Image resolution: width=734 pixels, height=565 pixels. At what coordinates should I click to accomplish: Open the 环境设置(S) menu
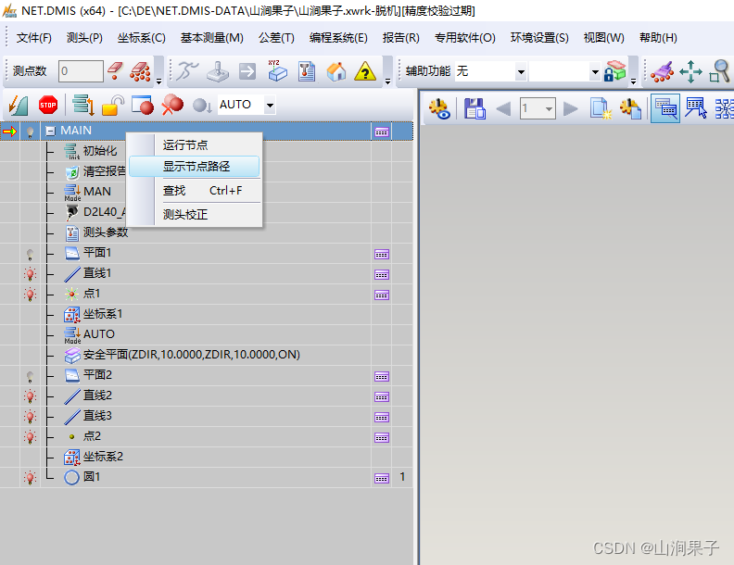coord(539,38)
